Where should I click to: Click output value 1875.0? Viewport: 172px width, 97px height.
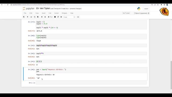39,31
